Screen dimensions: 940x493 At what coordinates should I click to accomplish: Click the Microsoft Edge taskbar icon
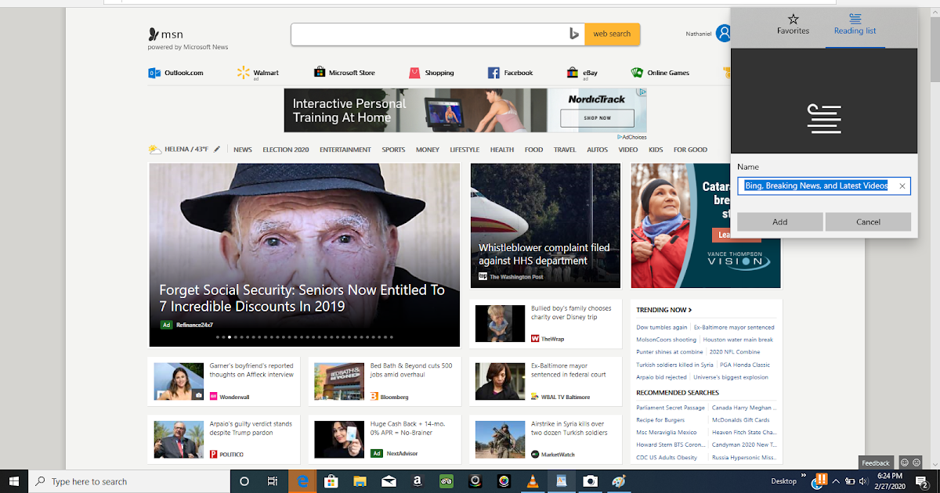(x=301, y=481)
